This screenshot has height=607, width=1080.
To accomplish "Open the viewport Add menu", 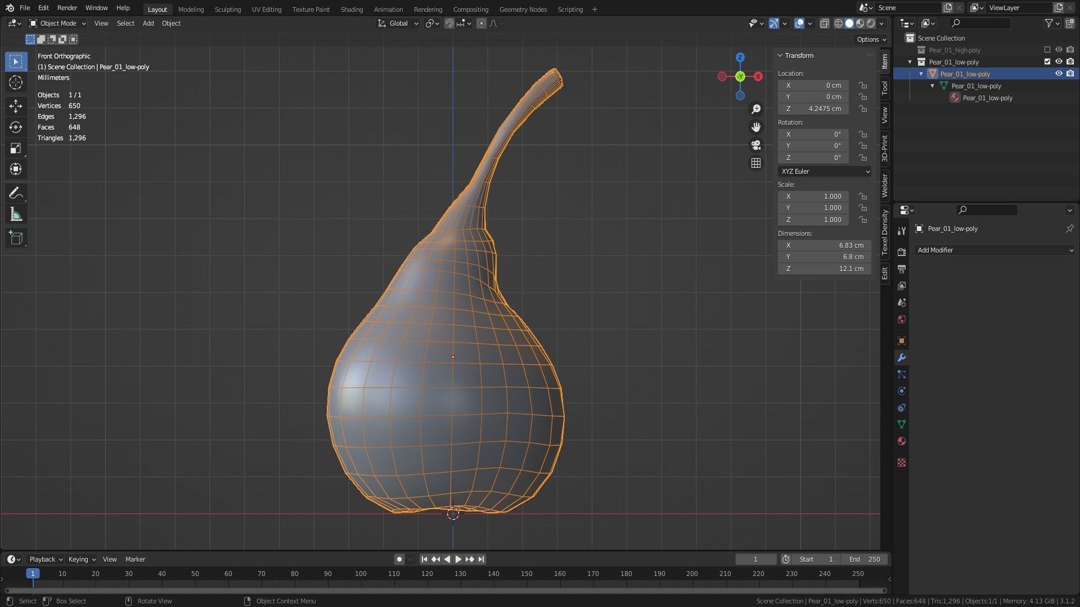I will point(148,24).
